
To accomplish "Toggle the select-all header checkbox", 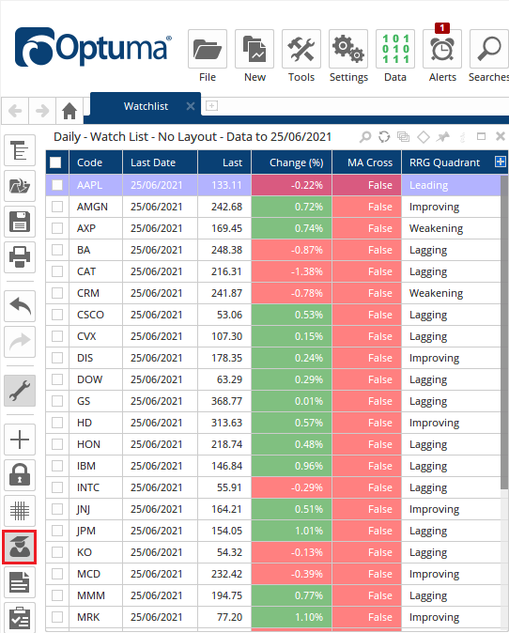I will tap(55, 162).
